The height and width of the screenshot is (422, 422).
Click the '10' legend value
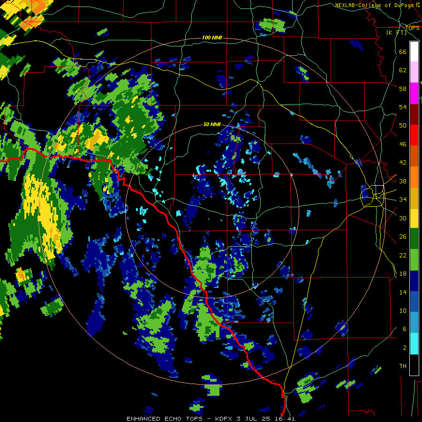[403, 310]
